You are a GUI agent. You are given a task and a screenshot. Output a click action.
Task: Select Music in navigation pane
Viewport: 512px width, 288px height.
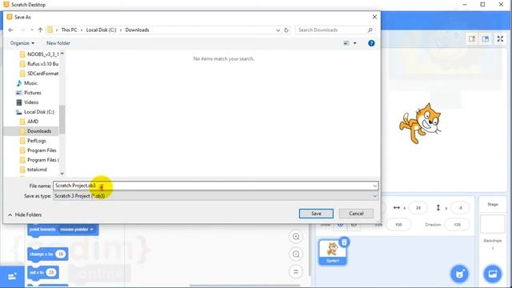click(x=26, y=83)
